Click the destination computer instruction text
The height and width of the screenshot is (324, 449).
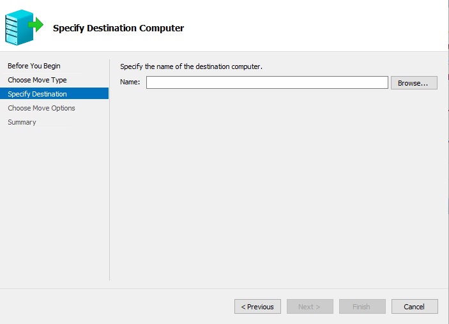(192, 66)
